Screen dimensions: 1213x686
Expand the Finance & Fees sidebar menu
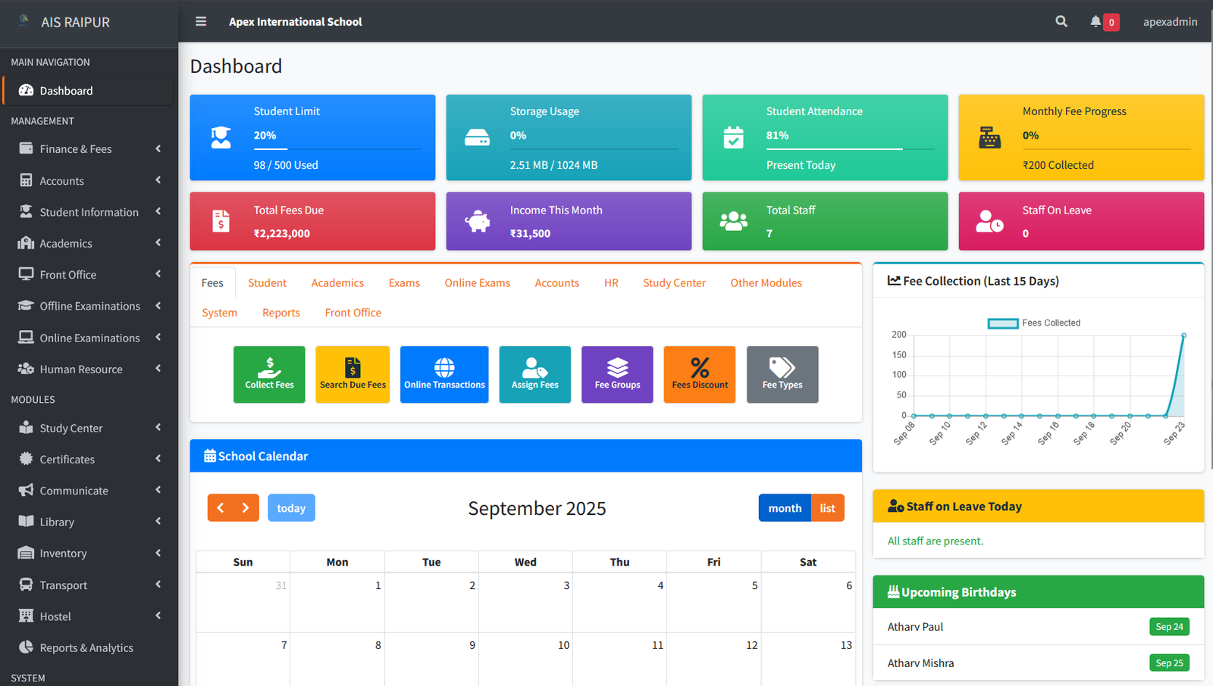click(76, 148)
